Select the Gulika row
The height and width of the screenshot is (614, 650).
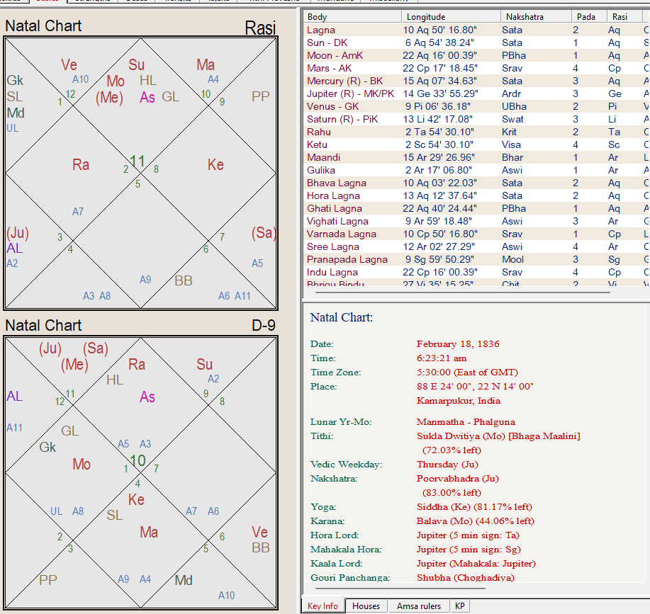477,170
